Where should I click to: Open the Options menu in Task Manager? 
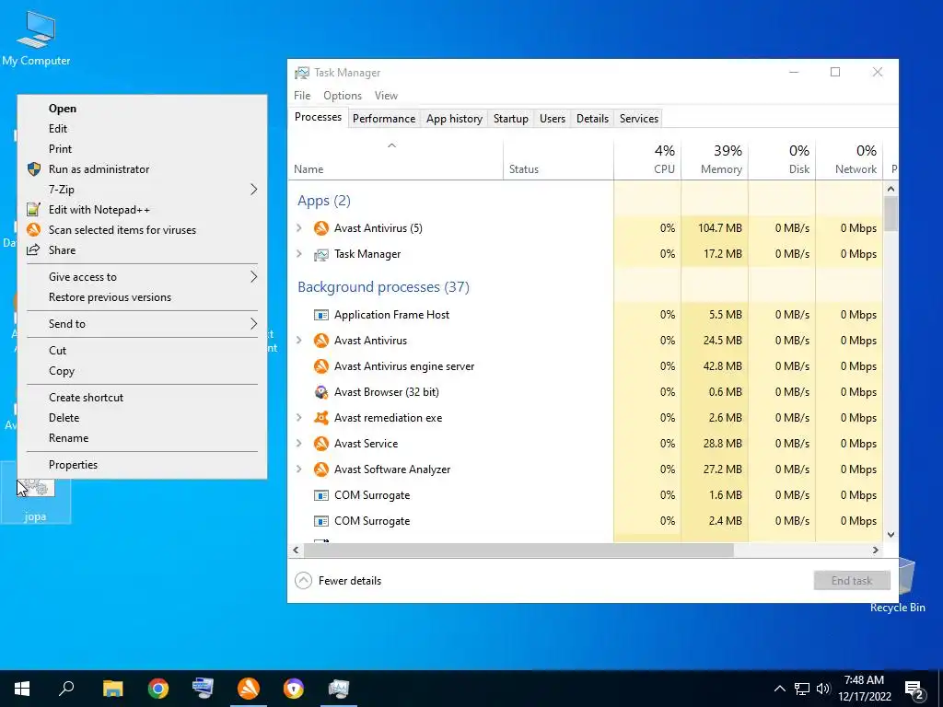tap(343, 96)
